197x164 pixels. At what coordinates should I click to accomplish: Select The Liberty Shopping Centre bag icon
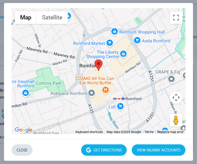click(x=123, y=54)
